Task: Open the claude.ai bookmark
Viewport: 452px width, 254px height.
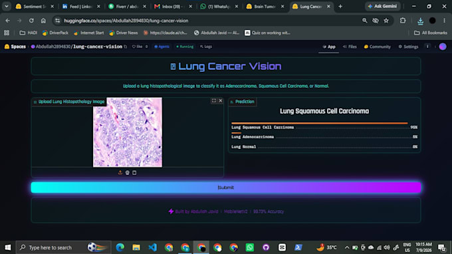Action: click(166, 33)
